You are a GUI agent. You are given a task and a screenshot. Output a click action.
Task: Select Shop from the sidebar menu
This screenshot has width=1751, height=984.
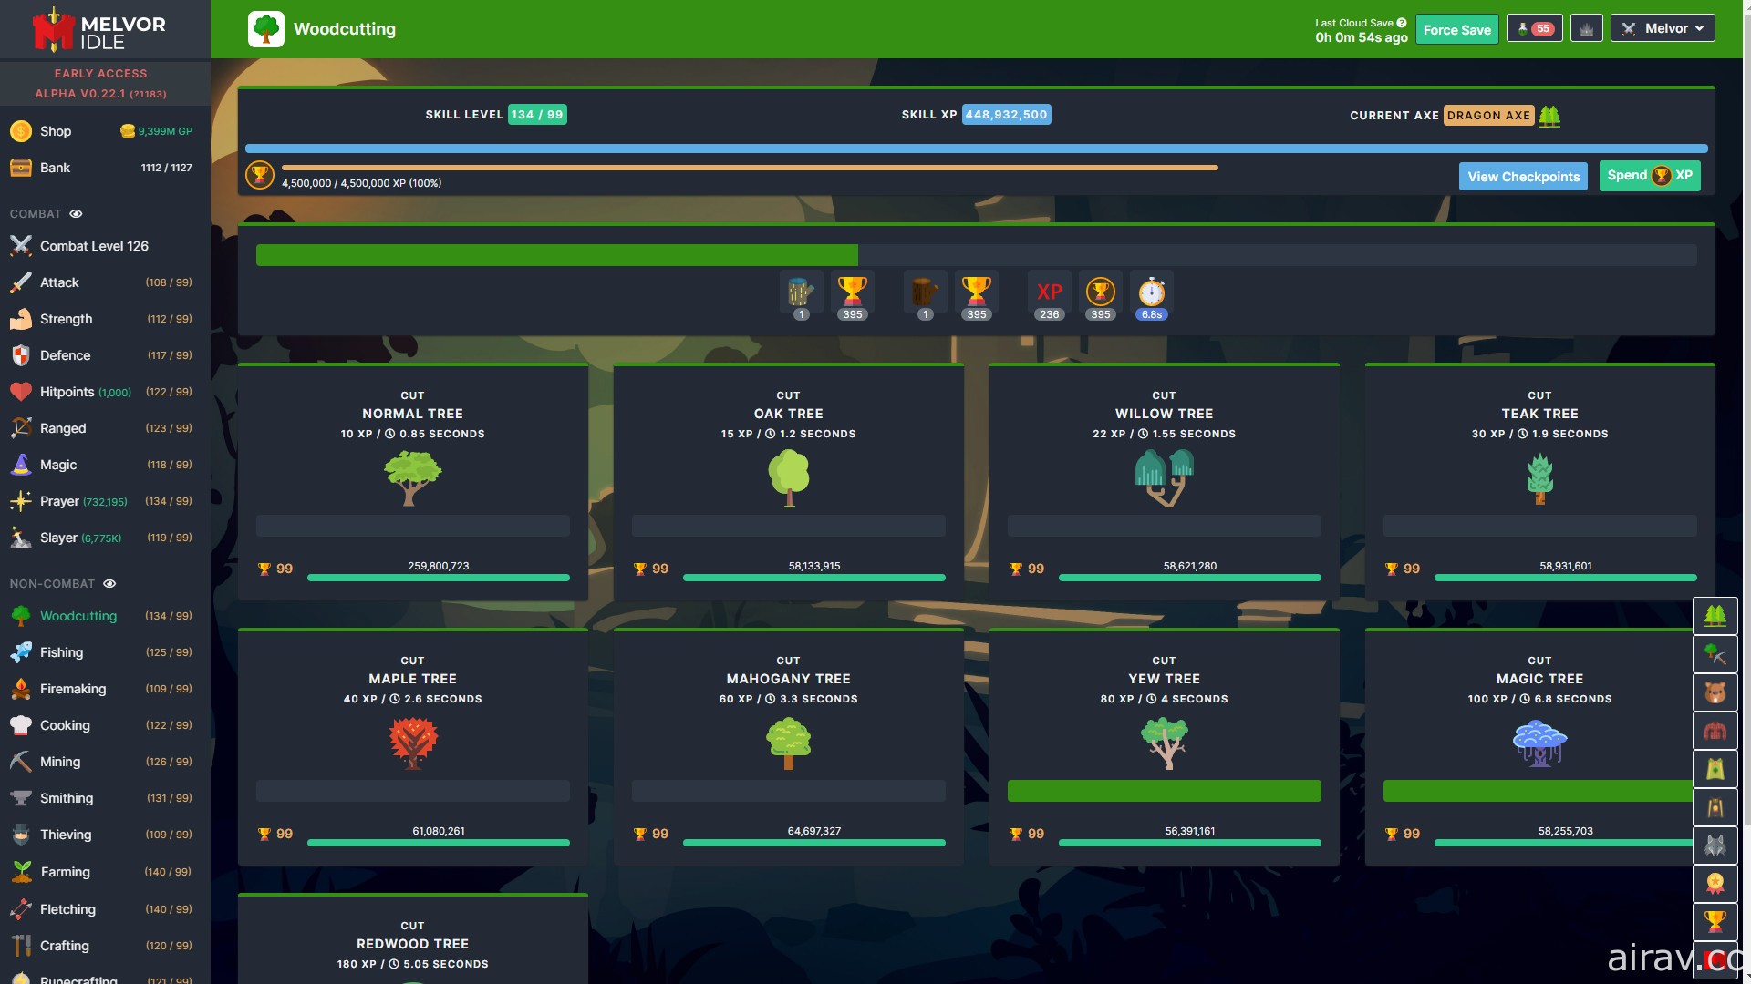54,131
